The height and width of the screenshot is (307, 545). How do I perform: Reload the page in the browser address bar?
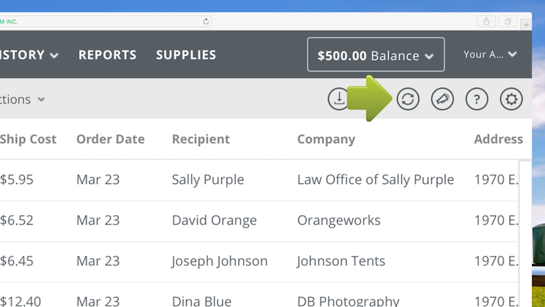point(206,22)
